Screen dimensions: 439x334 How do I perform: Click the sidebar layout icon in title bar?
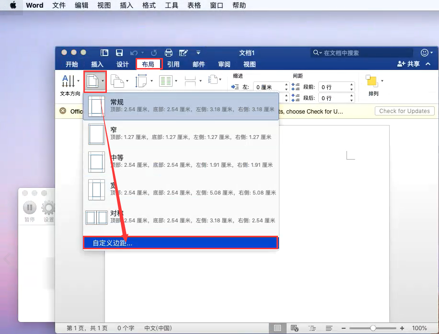[x=104, y=53]
